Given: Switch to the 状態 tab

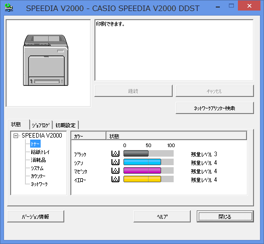Looking at the screenshot, I should (x=19, y=125).
